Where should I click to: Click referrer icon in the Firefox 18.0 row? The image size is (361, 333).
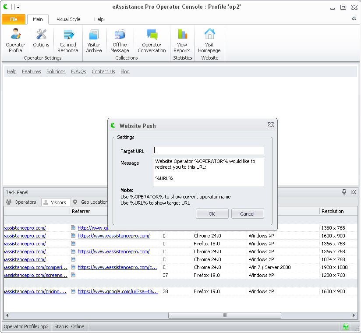point(73,243)
